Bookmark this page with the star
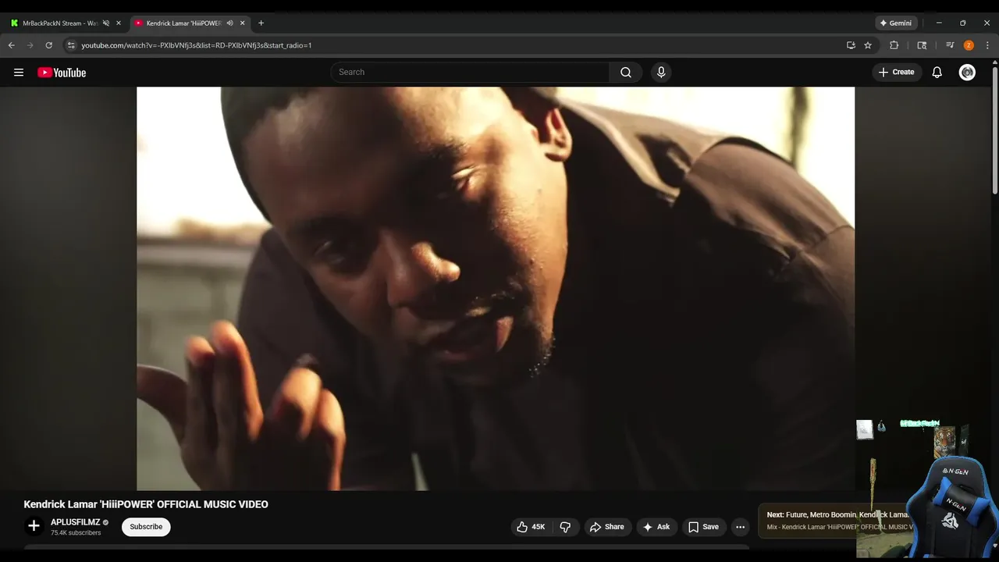The image size is (999, 562). [x=868, y=45]
